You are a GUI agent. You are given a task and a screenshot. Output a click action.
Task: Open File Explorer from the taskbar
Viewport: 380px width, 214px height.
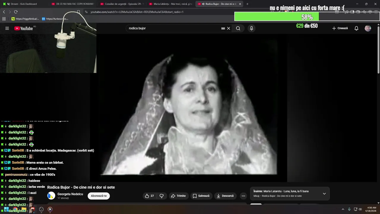(24, 209)
